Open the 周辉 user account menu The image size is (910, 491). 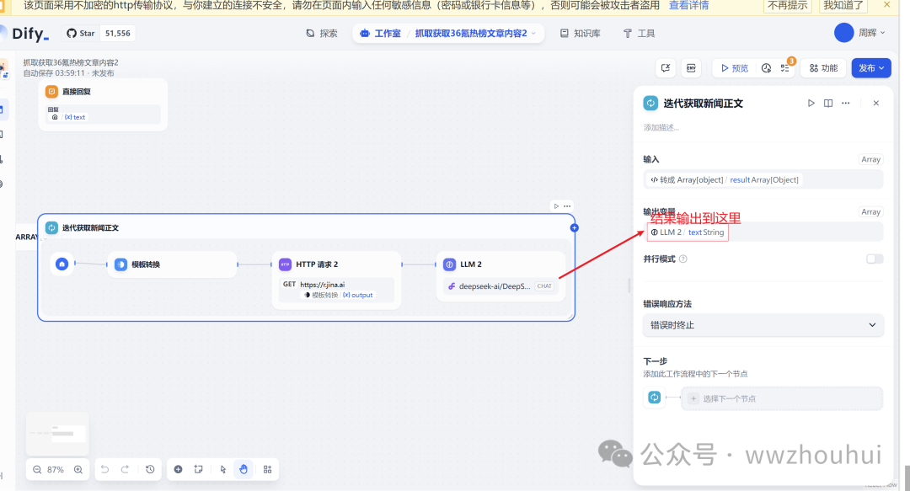click(860, 33)
